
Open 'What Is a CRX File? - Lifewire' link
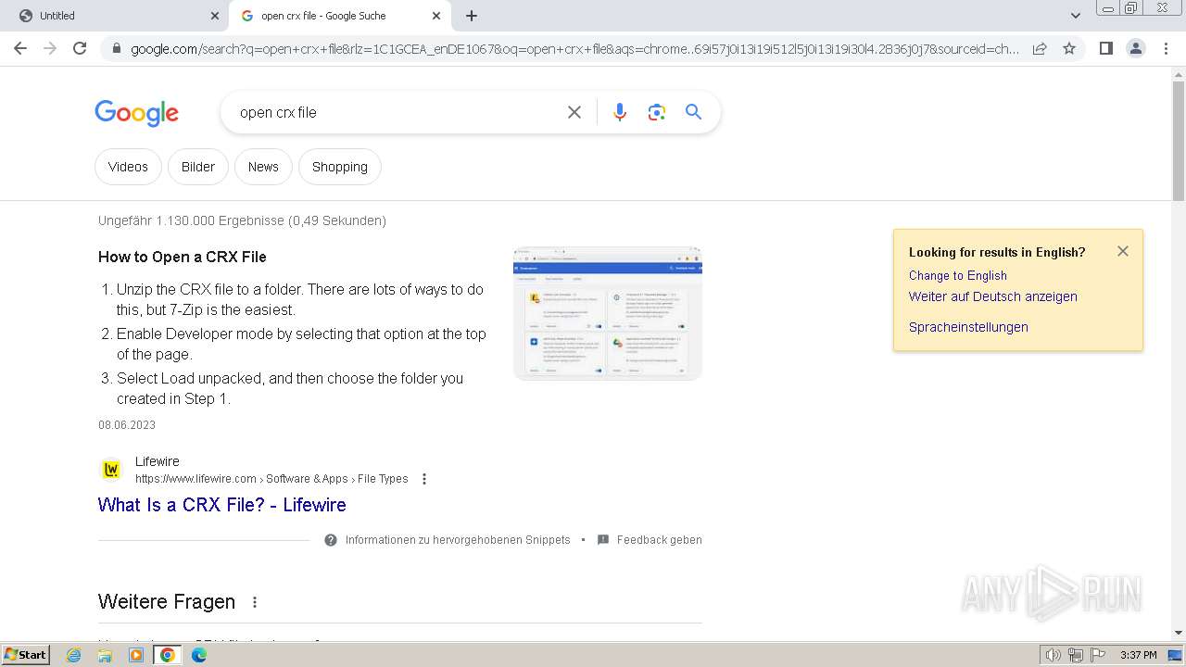point(222,505)
